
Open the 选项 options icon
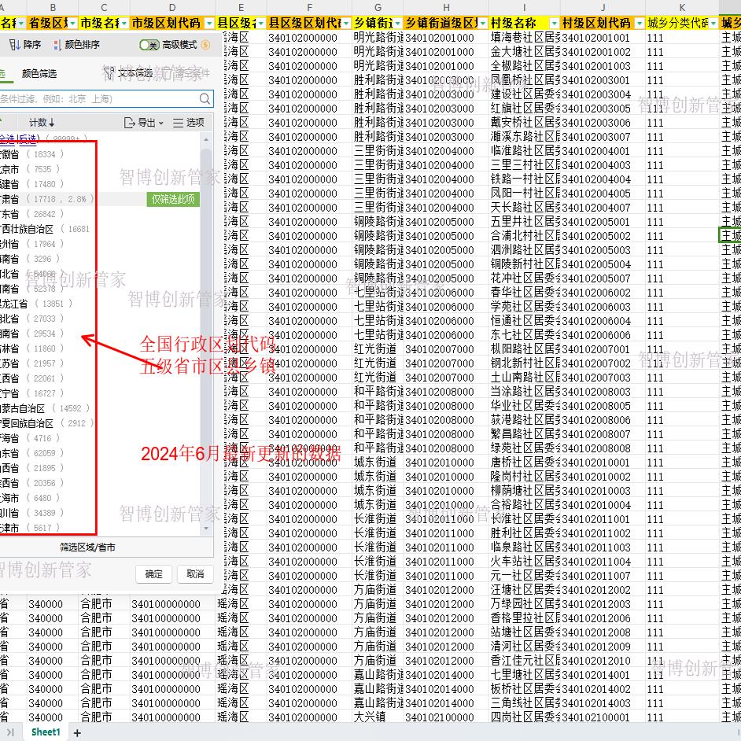pos(179,122)
